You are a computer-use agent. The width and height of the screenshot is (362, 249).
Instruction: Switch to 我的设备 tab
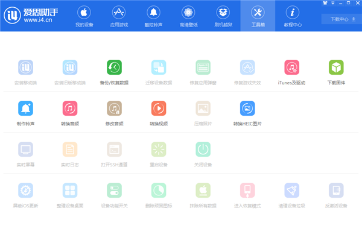(x=84, y=16)
